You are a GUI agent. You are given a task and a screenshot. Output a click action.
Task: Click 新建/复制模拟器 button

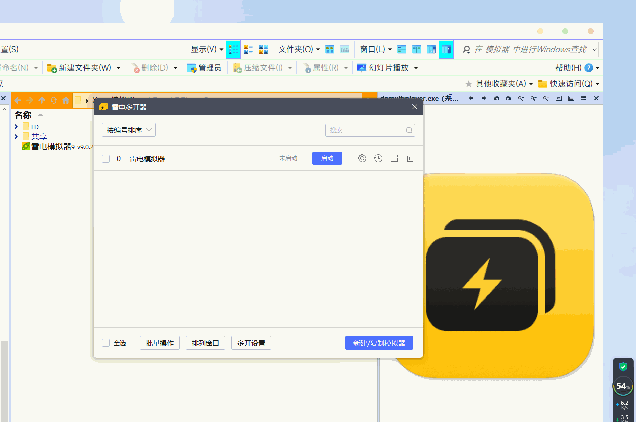point(379,343)
